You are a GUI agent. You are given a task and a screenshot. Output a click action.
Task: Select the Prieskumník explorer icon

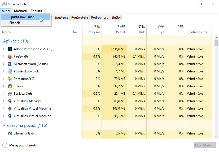click(10, 79)
